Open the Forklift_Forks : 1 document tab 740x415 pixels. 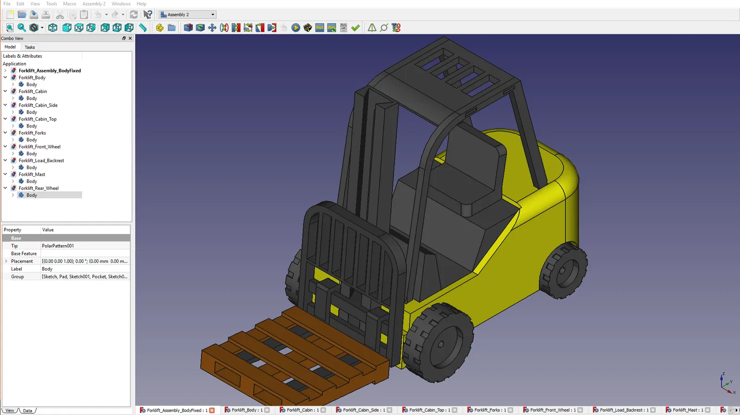[490, 410]
